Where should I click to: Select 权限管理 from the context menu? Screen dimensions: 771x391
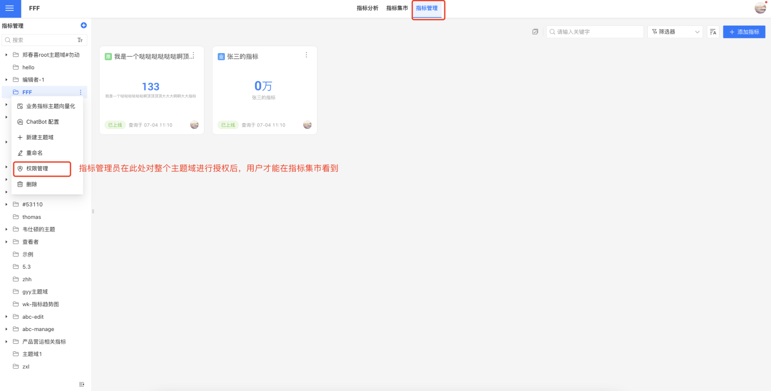37,169
